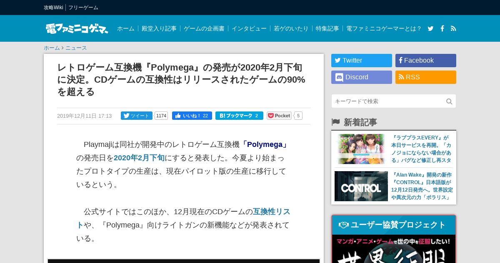Click the article title about Polymega
The height and width of the screenshot is (263, 500).
pos(181,80)
